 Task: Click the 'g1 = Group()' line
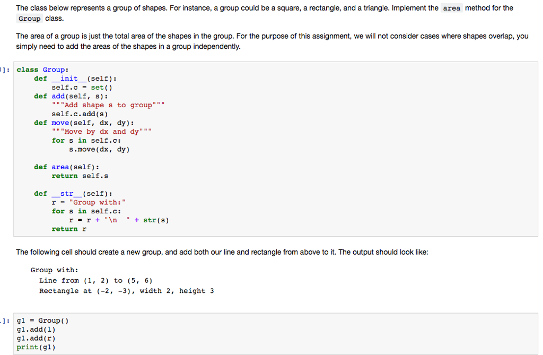[x=43, y=321]
